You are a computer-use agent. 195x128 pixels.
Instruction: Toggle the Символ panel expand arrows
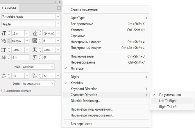3,8
